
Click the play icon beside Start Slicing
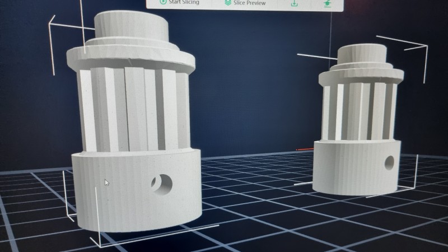click(x=163, y=2)
